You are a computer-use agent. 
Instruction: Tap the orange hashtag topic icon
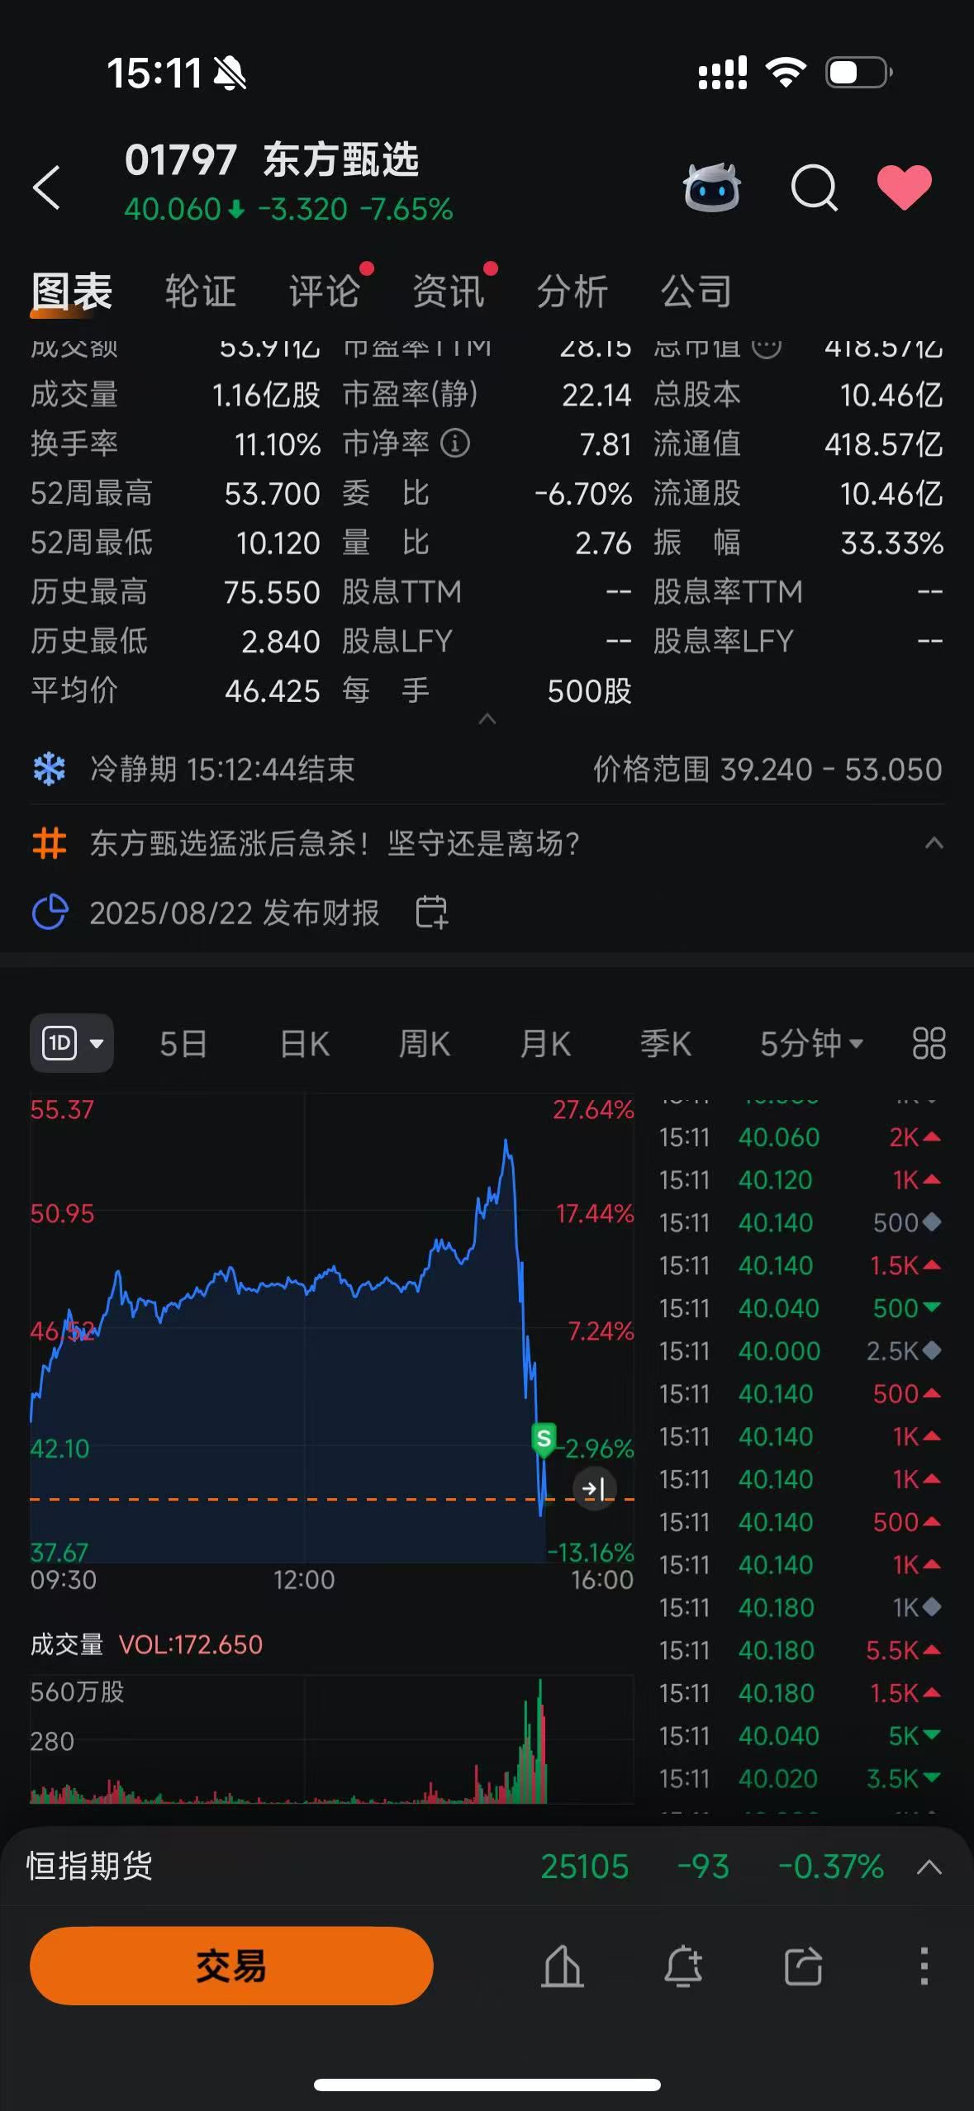(x=50, y=843)
